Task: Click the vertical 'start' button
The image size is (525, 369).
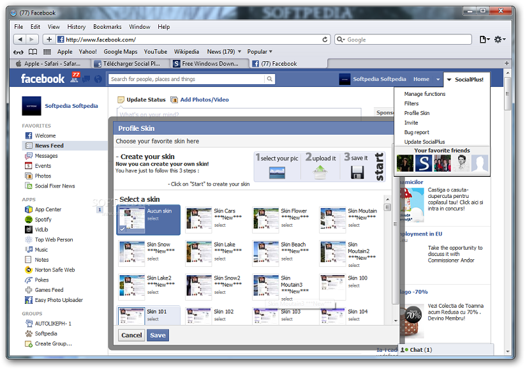Action: (x=379, y=167)
